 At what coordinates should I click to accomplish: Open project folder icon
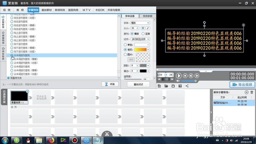click(x=166, y=86)
